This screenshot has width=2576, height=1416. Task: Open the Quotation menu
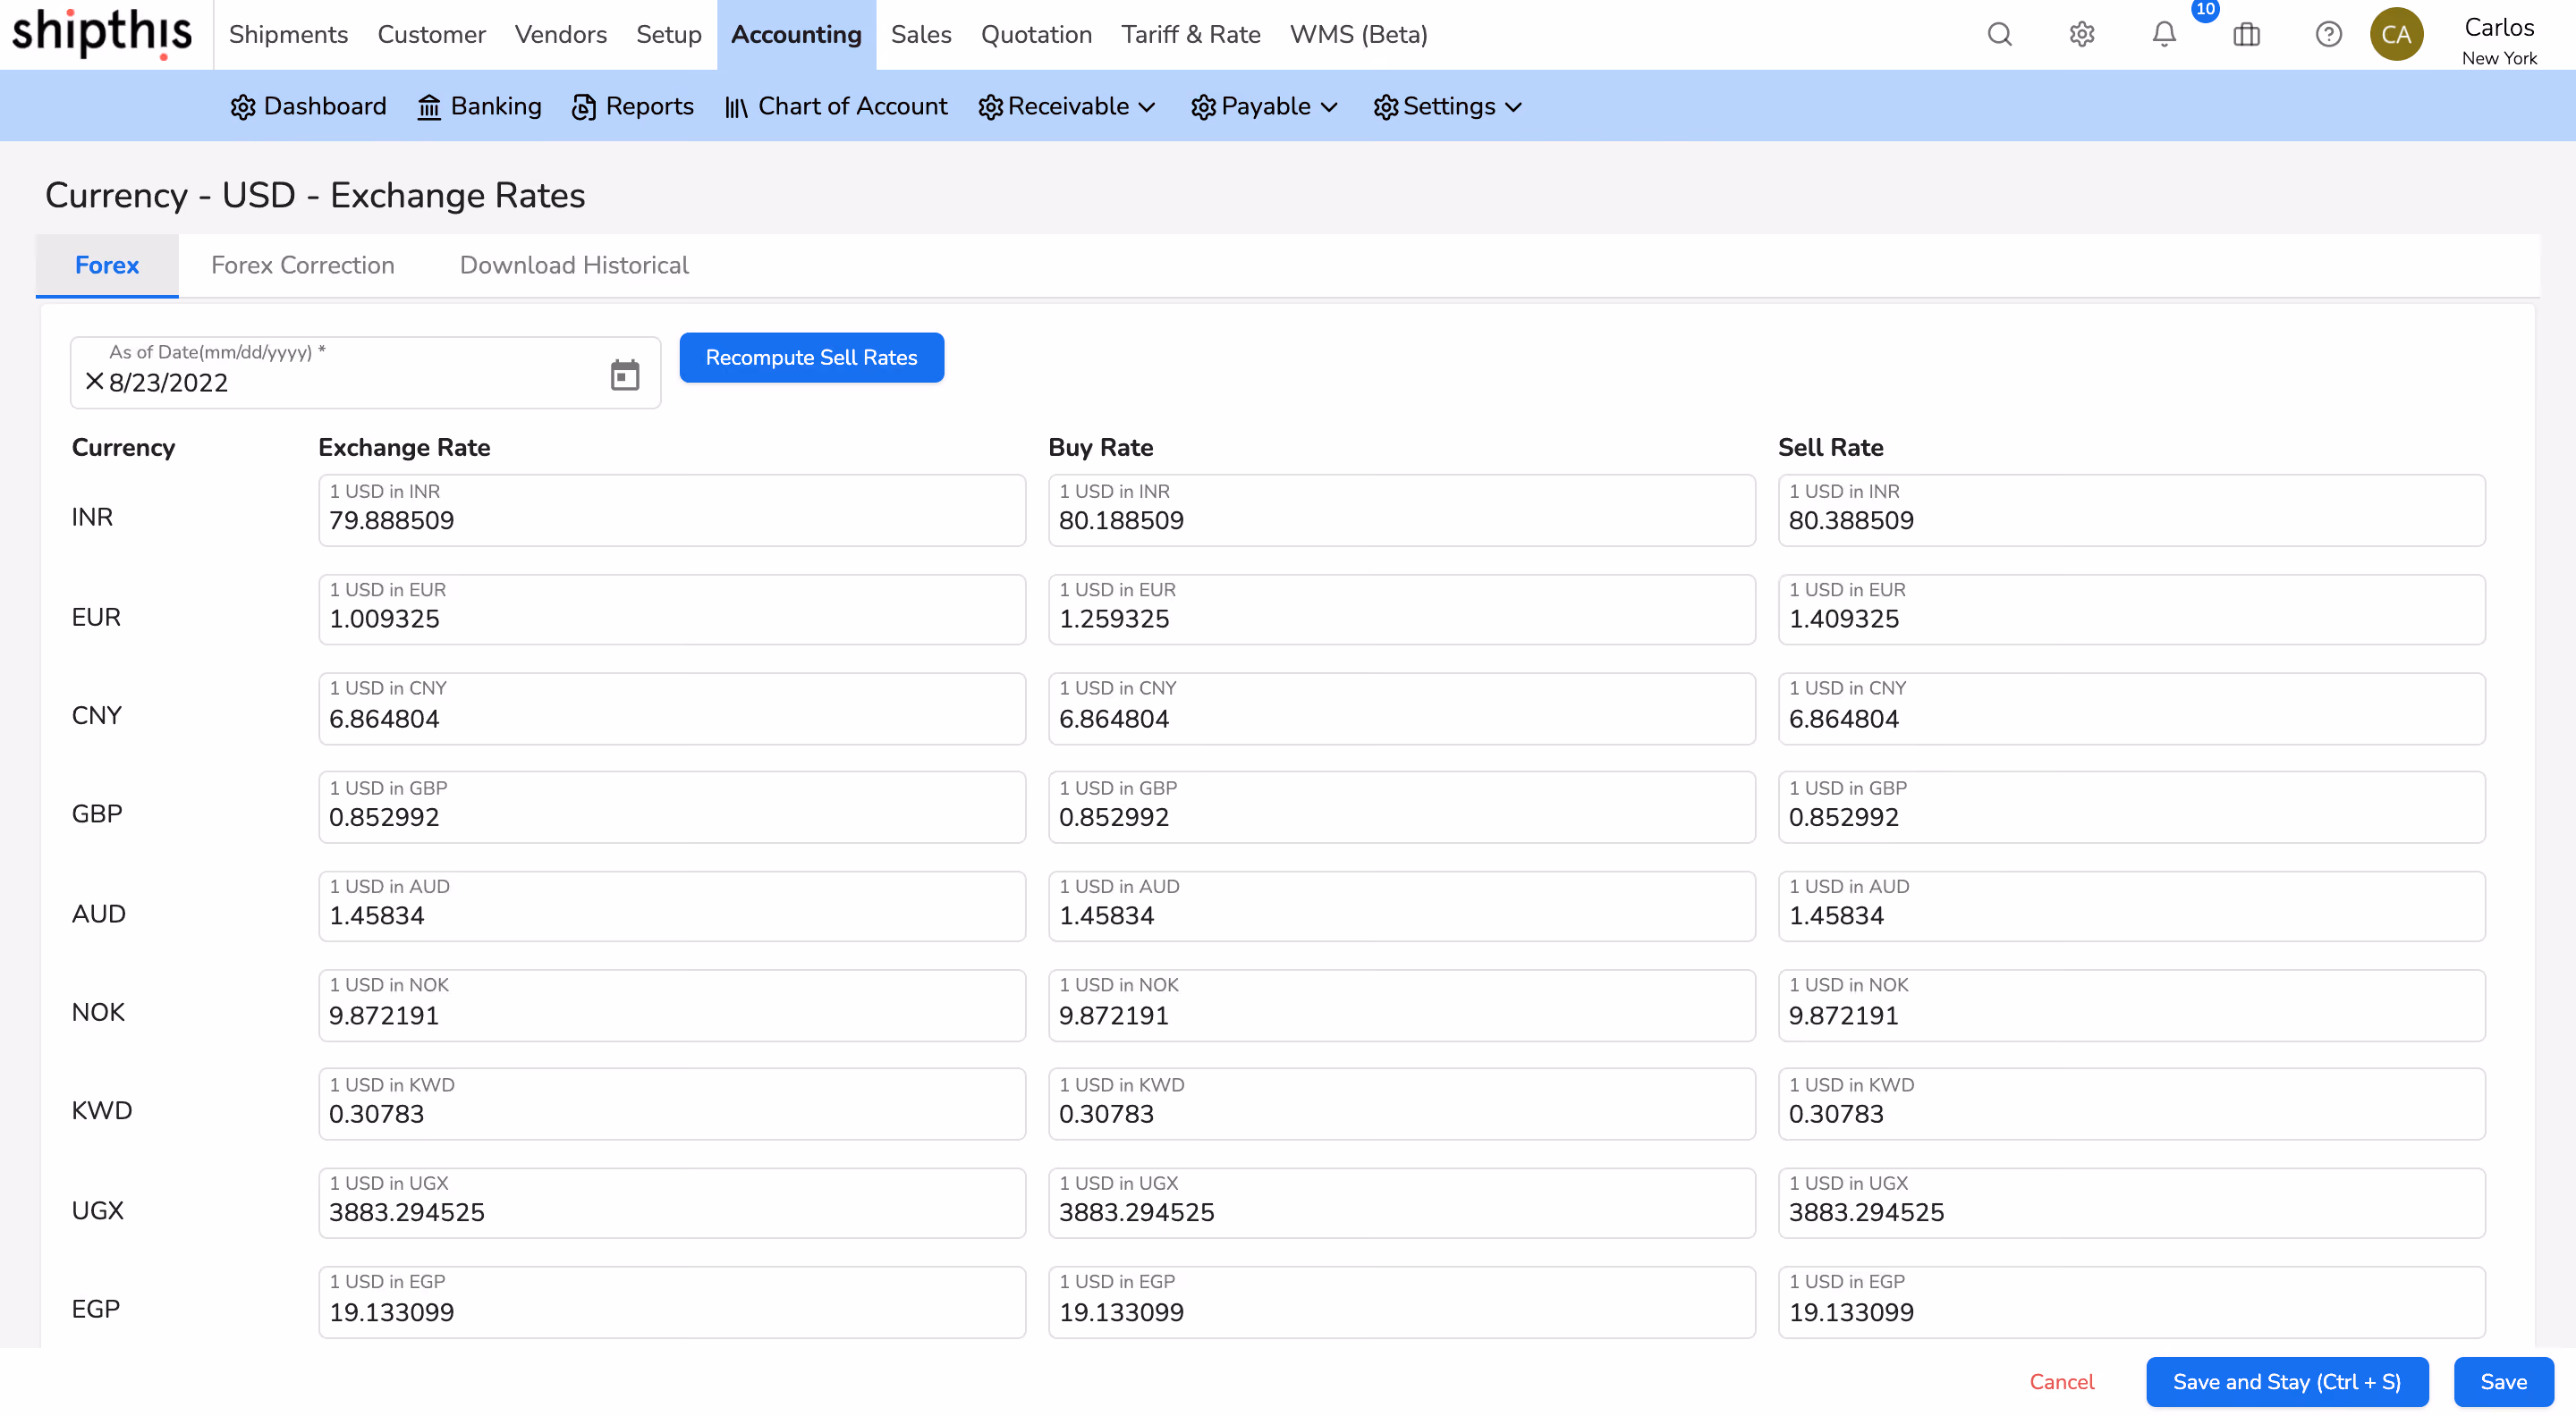pyautogui.click(x=1036, y=34)
